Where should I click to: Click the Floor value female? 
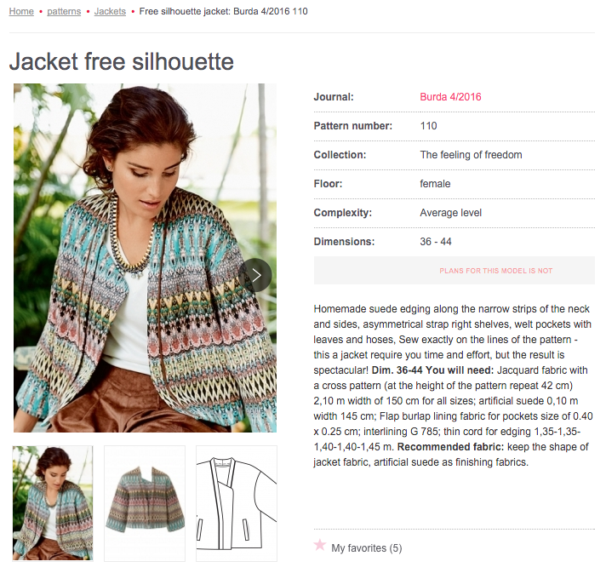coord(435,184)
